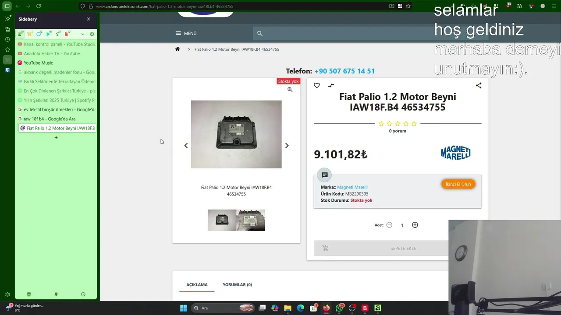Open the MENÜ hamburger menu
This screenshot has height=315, width=561.
click(186, 33)
